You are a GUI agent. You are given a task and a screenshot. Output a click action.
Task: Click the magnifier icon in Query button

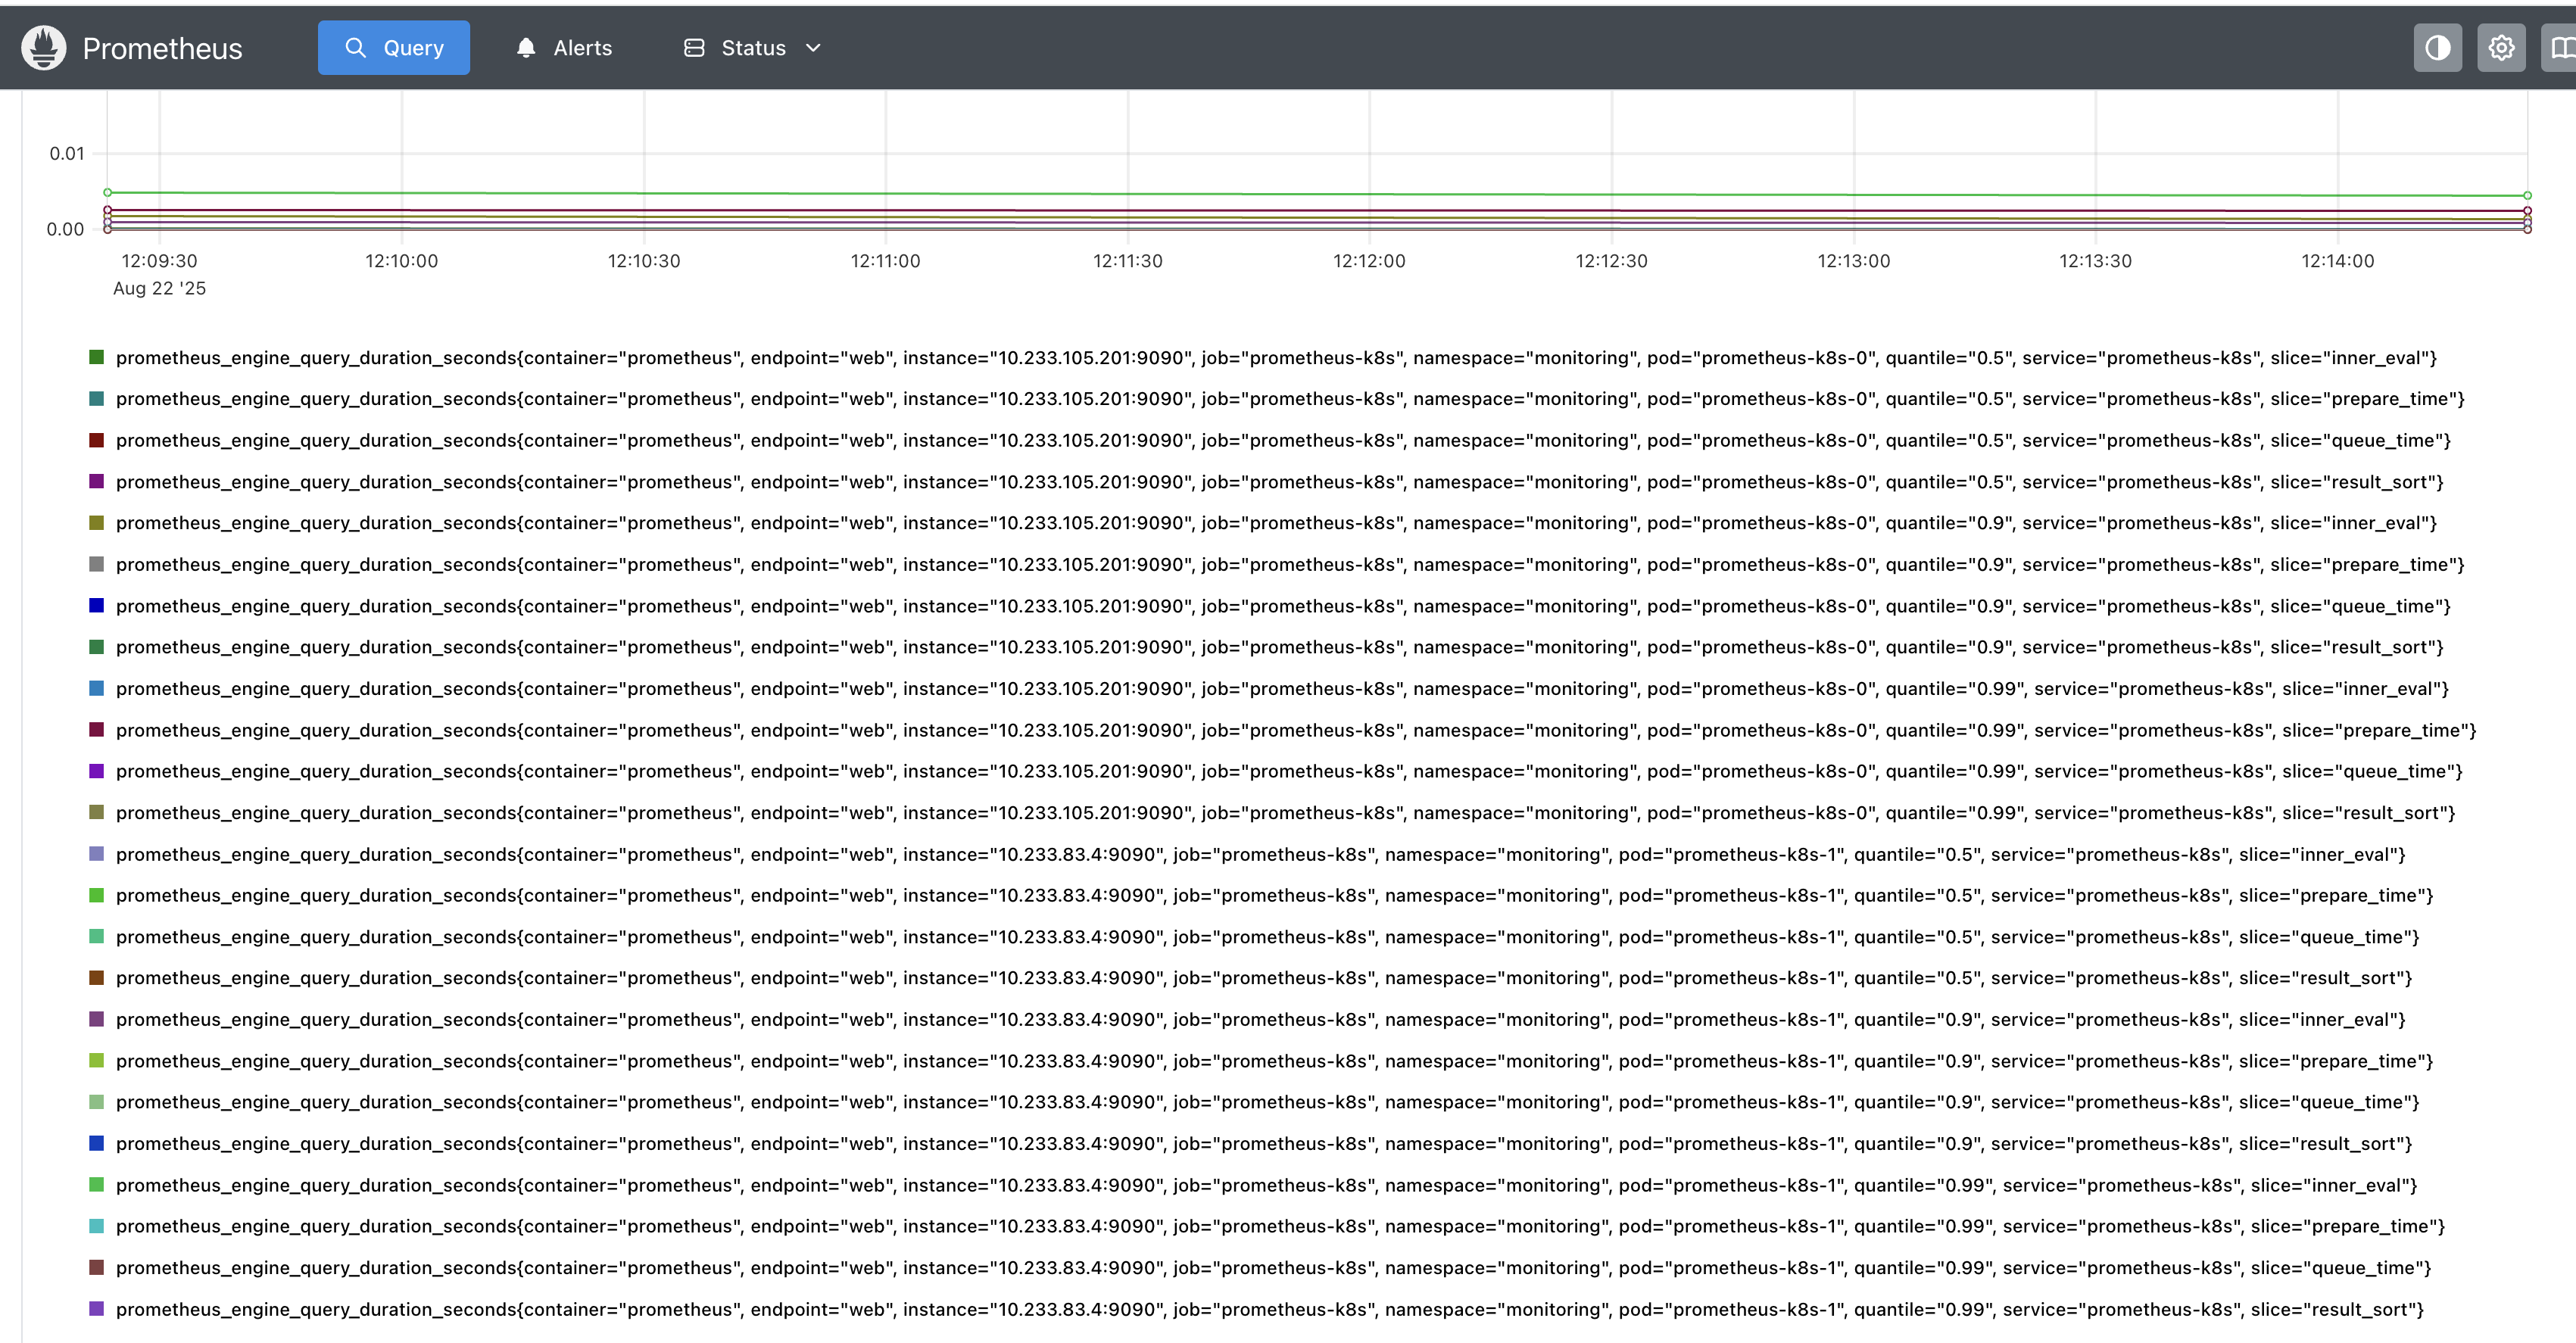[355, 48]
